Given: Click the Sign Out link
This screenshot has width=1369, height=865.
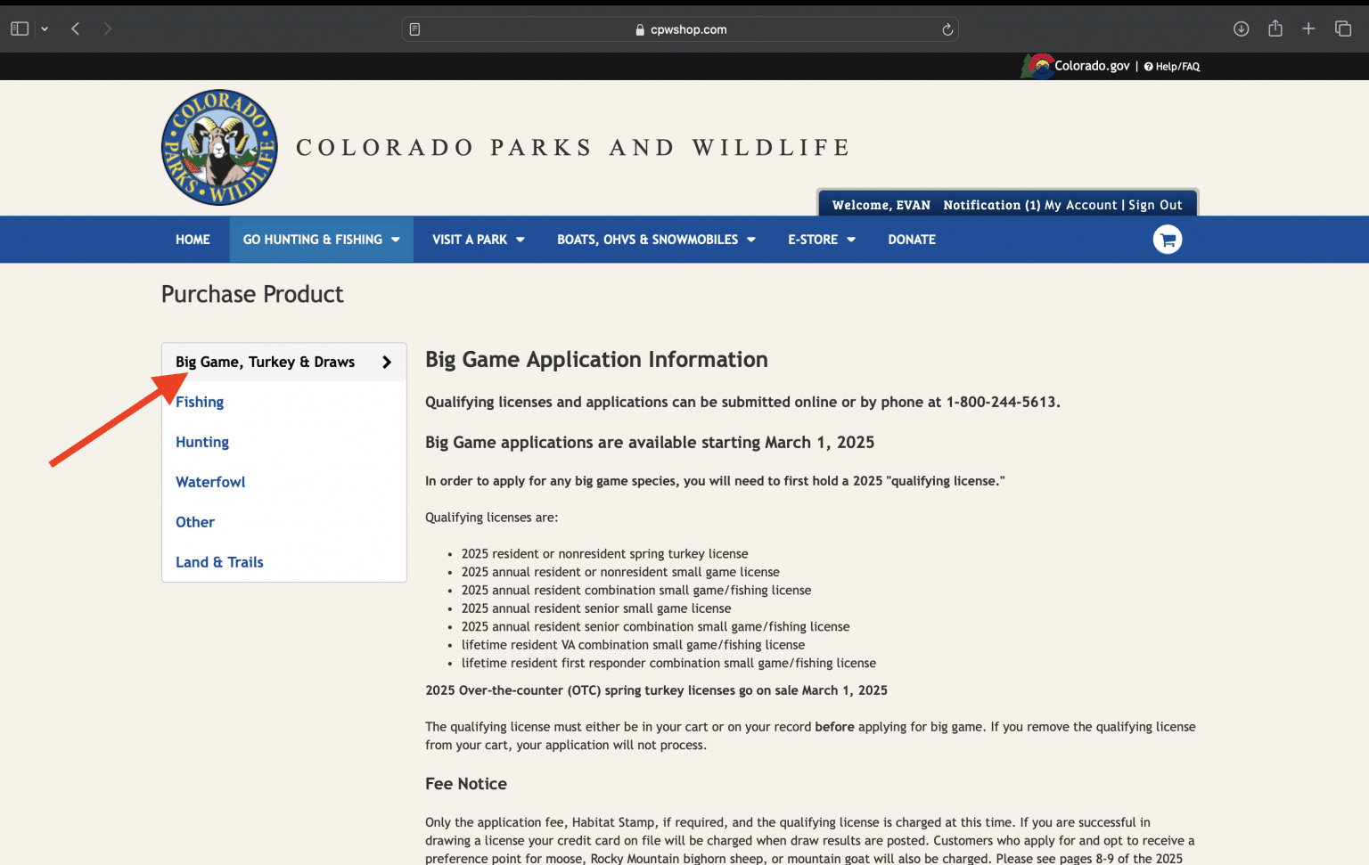Looking at the screenshot, I should pos(1155,204).
